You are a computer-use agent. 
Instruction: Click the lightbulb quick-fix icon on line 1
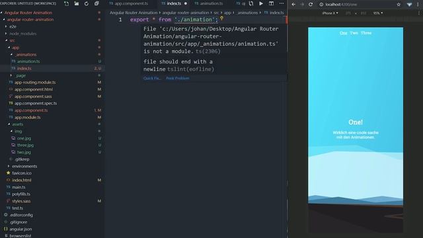tap(222, 18)
